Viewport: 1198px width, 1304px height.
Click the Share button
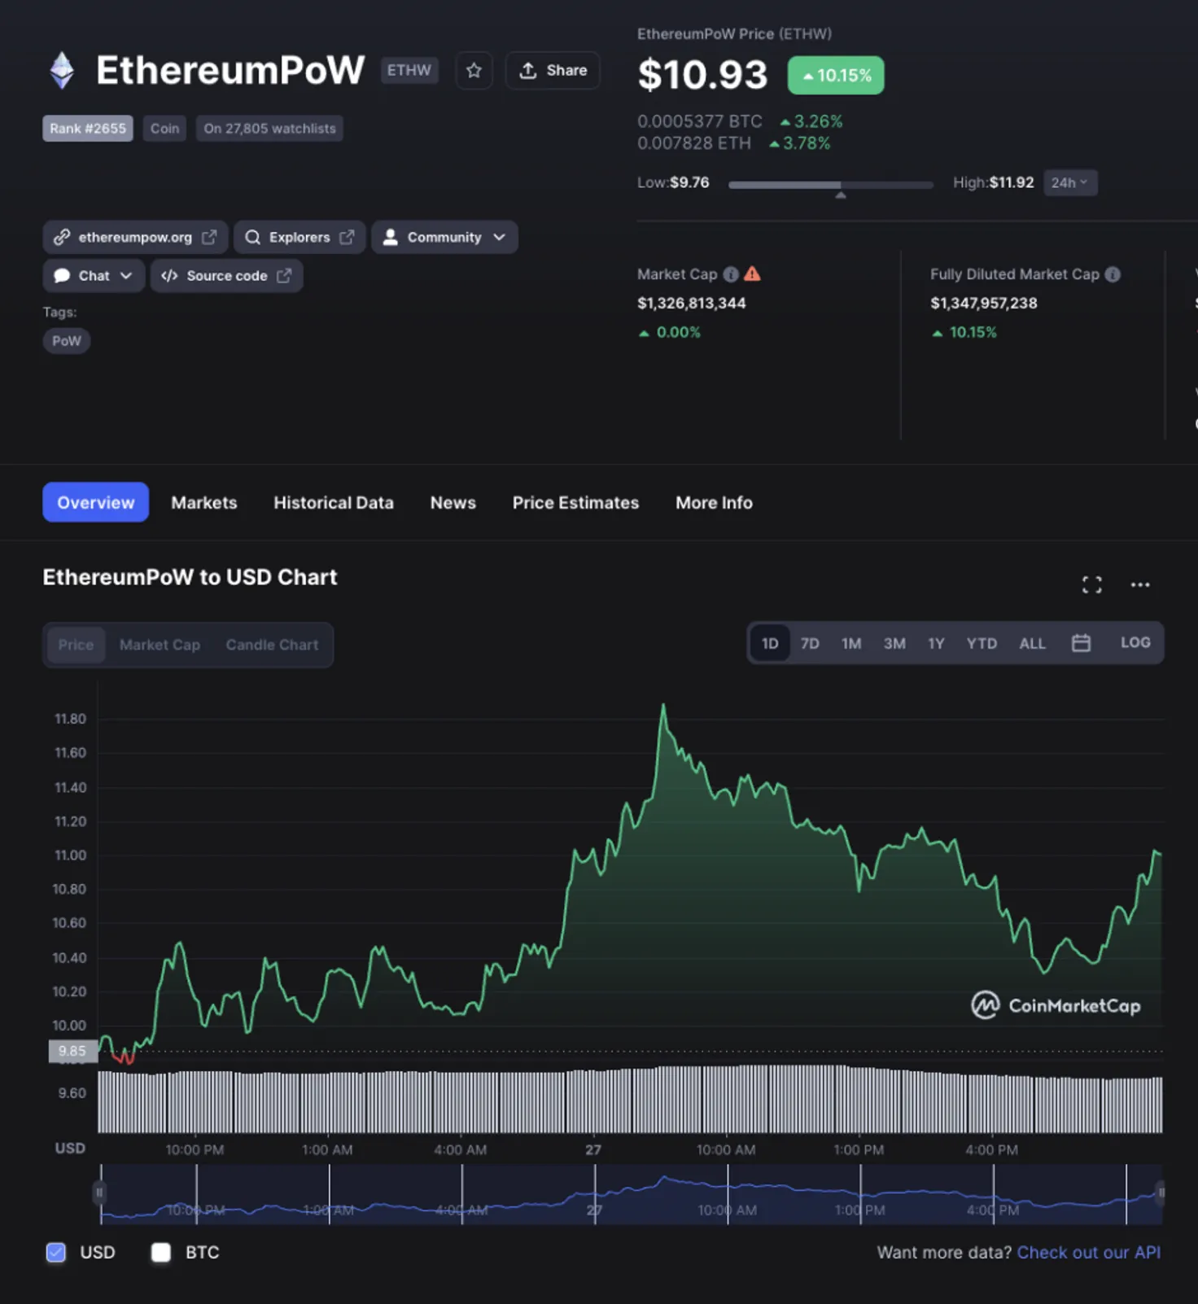(553, 71)
